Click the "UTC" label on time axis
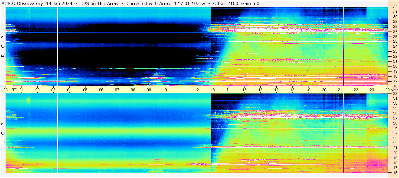 (13, 90)
